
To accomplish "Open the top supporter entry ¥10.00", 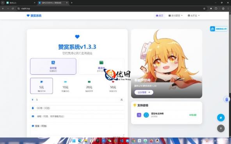I will 167,115.
